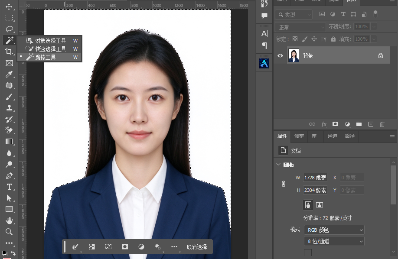
Task: Collapse the 画布 section
Action: click(x=278, y=165)
